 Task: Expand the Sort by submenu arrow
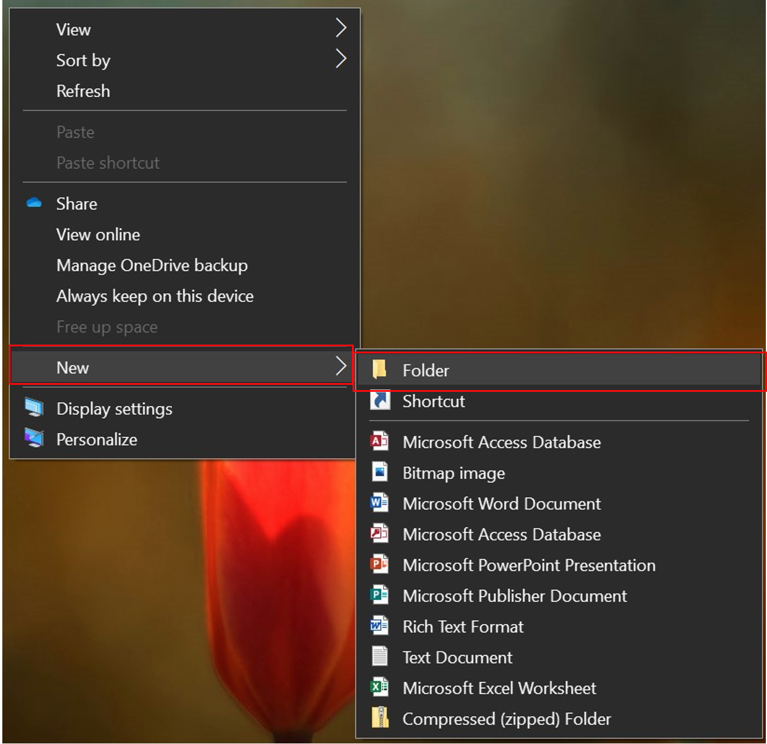coord(341,59)
